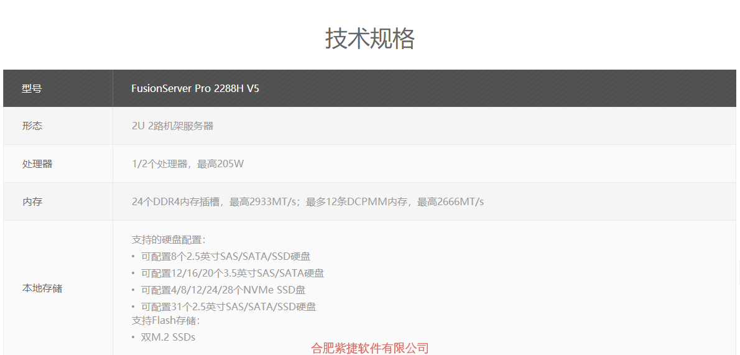The width and height of the screenshot is (740, 355).
Task: Click the 2U 2路机架服务器 value
Action: (x=173, y=126)
